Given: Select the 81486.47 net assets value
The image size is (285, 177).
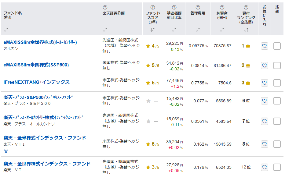Looking at the screenshot, I should (222, 65).
